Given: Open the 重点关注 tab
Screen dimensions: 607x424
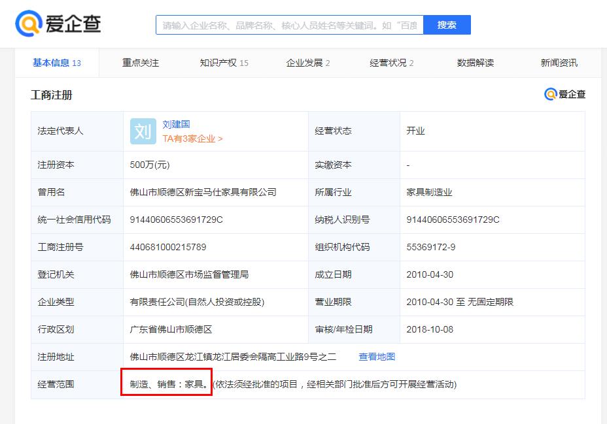Looking at the screenshot, I should [x=141, y=63].
